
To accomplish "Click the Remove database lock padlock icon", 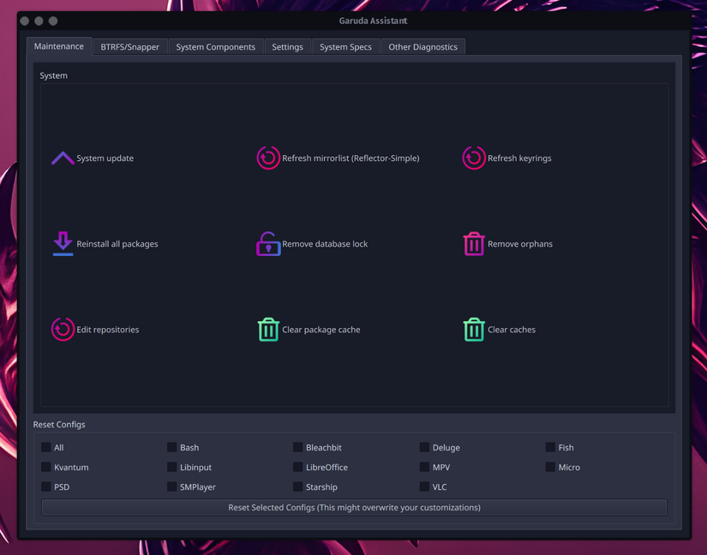I will click(268, 244).
